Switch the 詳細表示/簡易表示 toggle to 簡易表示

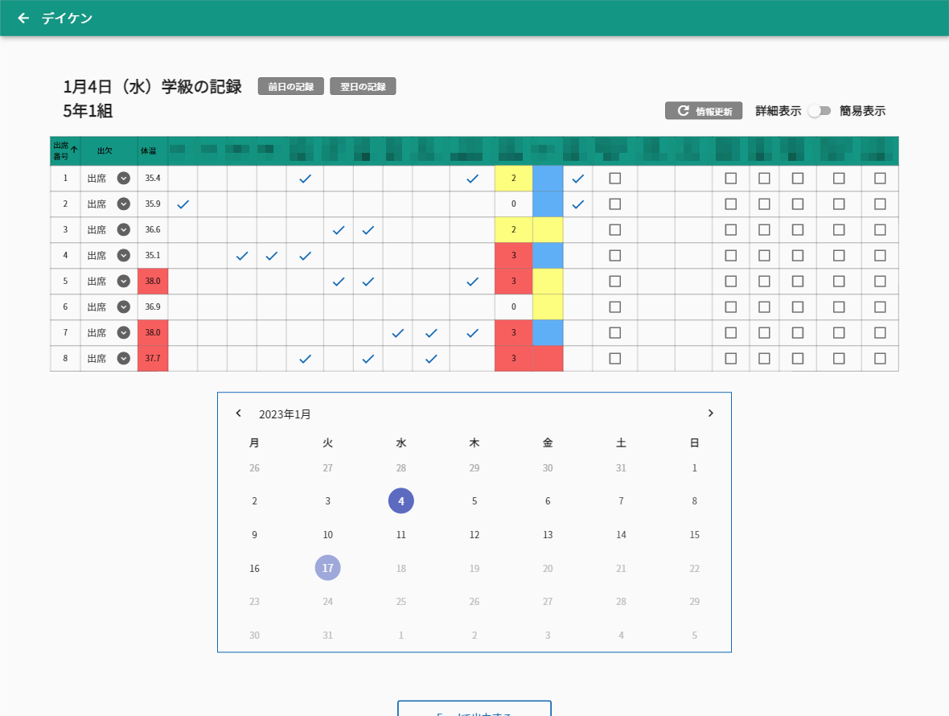820,111
